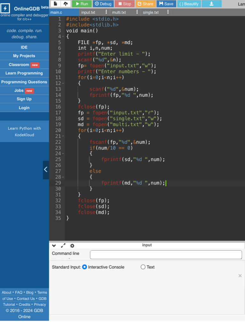Screen dimensions: 245x327
Task: Open the Privacy link
Action: [x=40, y=305]
